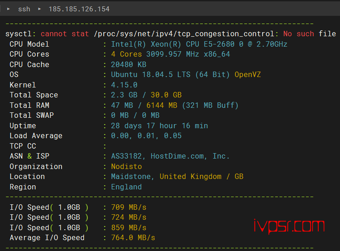Click the 'Total RAM' label

coord(29,106)
